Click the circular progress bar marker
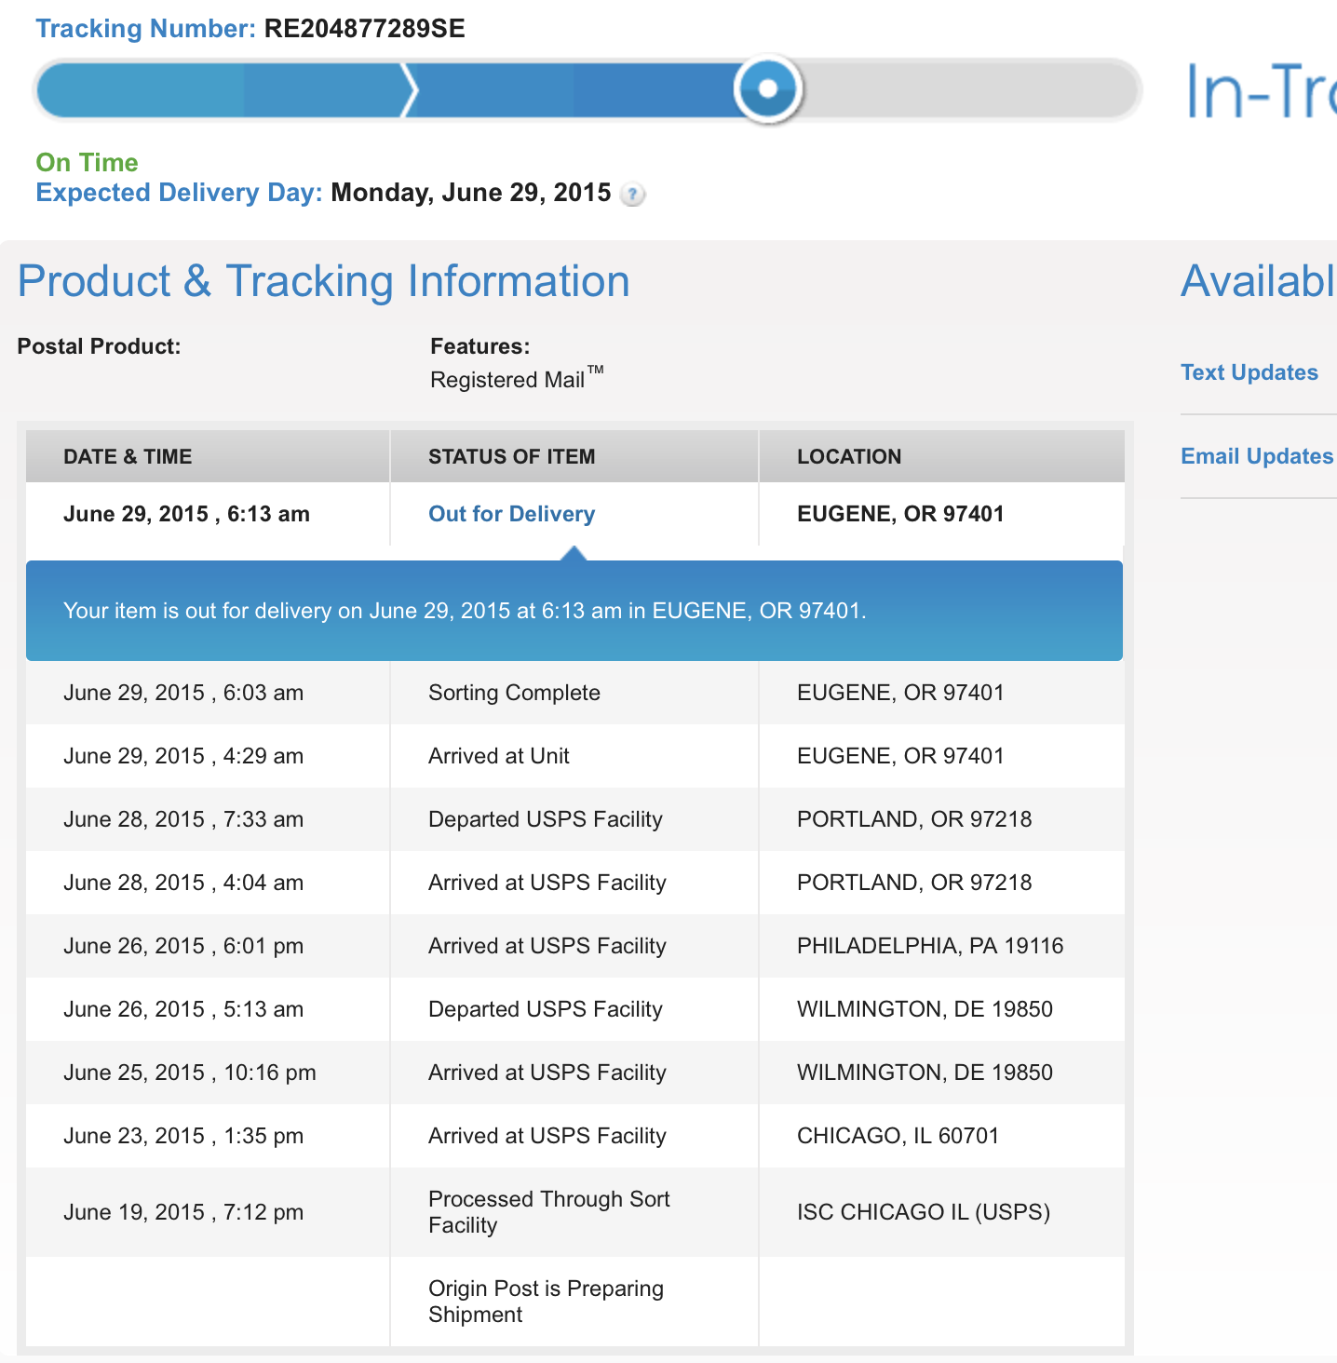Image resolution: width=1337 pixels, height=1363 pixels. coord(768,88)
